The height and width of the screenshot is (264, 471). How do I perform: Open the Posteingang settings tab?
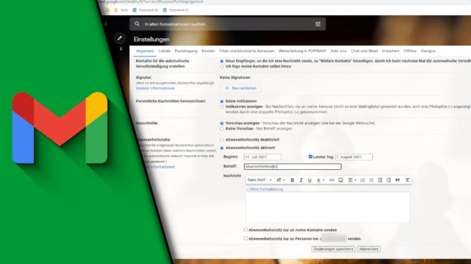[186, 51]
